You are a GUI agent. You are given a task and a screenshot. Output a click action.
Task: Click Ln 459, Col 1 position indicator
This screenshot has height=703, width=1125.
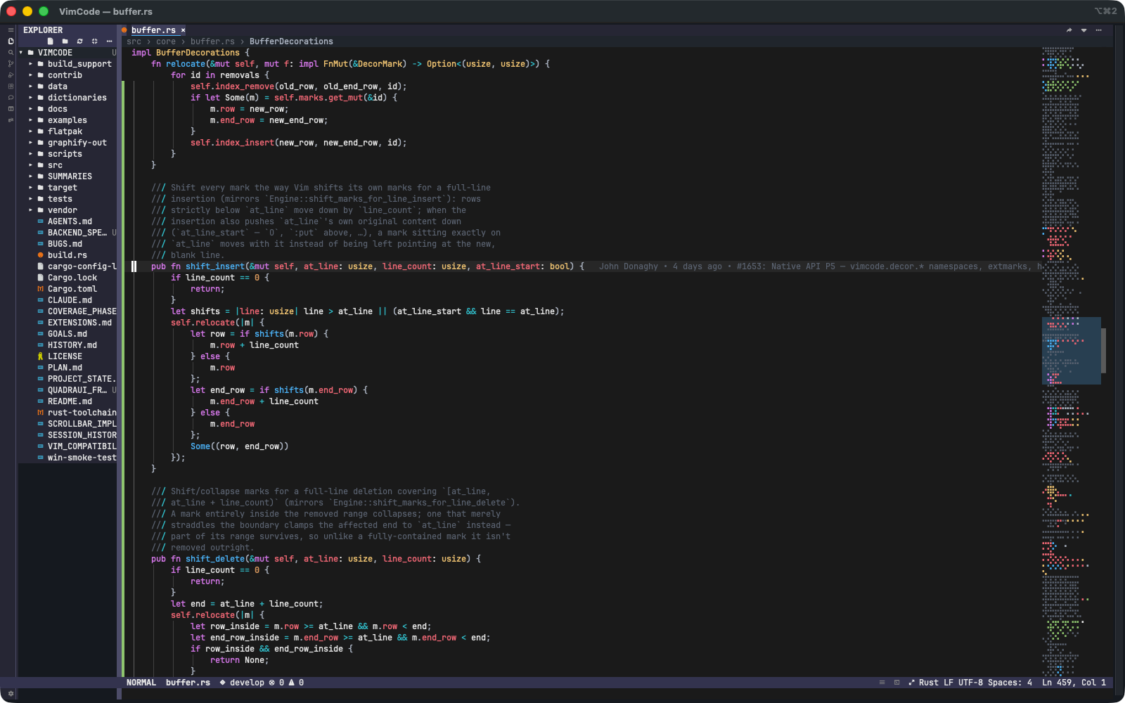pyautogui.click(x=1074, y=683)
